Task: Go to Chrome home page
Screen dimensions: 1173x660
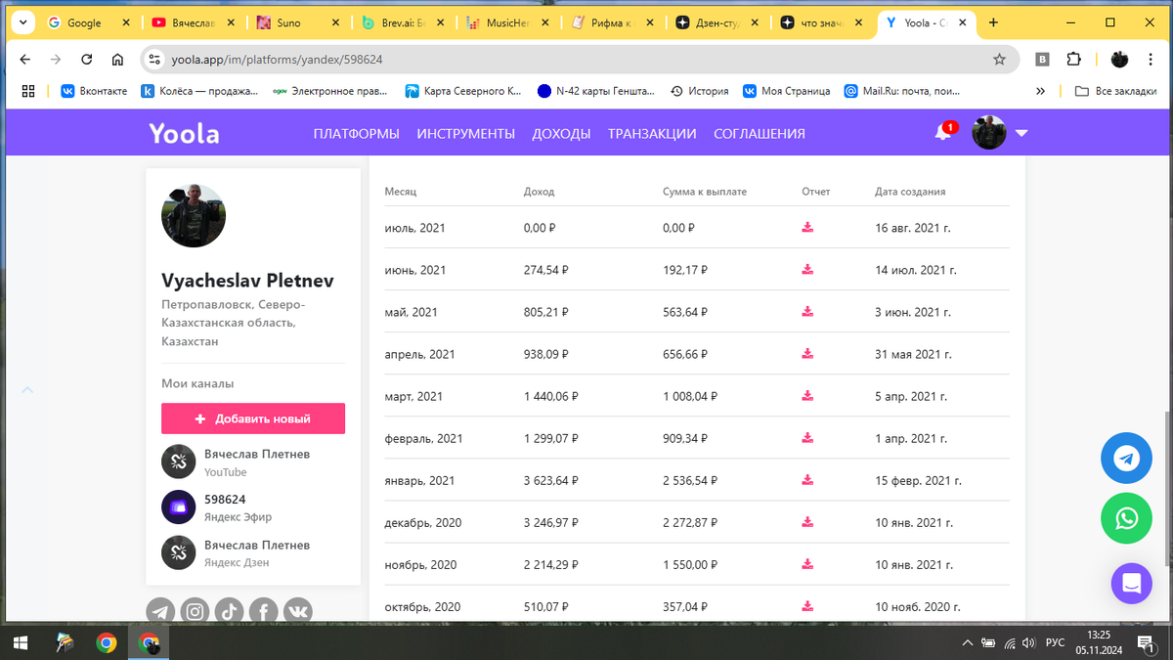Action: pyautogui.click(x=117, y=60)
